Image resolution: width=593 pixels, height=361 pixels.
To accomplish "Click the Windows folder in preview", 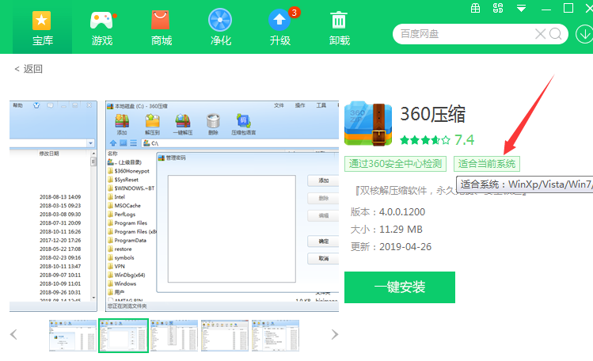I will pyautogui.click(x=122, y=283).
